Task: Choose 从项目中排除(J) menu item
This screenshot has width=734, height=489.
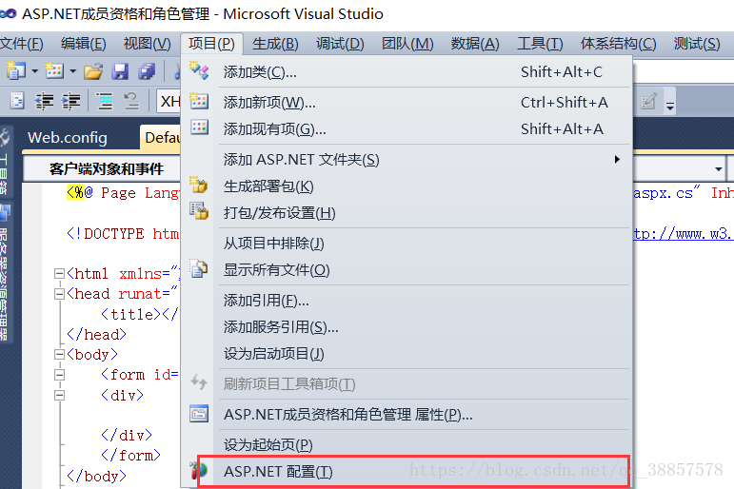Action: click(407, 244)
